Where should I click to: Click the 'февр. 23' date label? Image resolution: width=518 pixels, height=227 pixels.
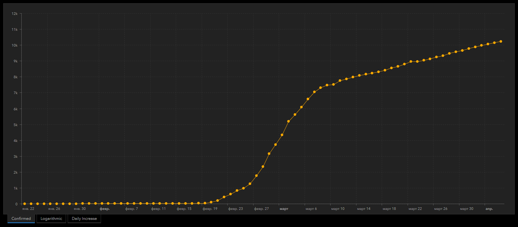(235, 209)
